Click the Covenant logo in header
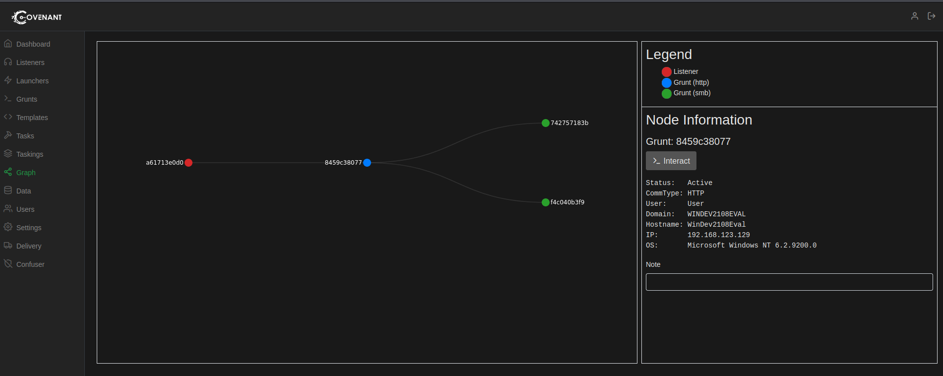Viewport: 943px width, 376px height. tap(37, 17)
